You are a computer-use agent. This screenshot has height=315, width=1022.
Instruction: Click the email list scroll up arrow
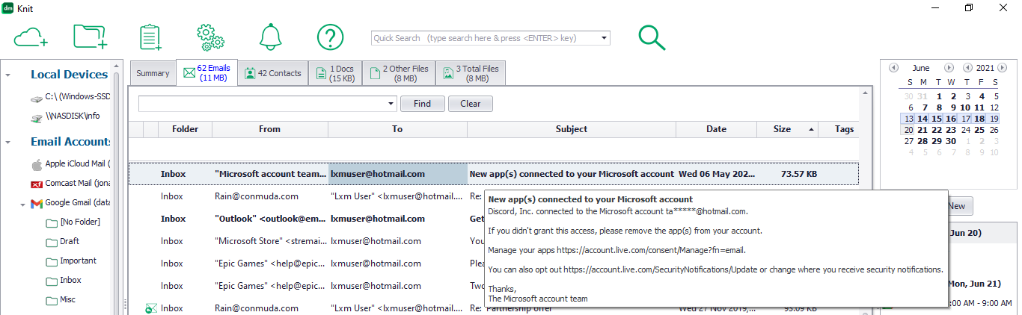(x=866, y=93)
